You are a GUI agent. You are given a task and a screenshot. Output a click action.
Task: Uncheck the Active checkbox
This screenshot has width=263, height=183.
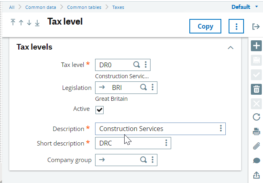tap(100, 110)
